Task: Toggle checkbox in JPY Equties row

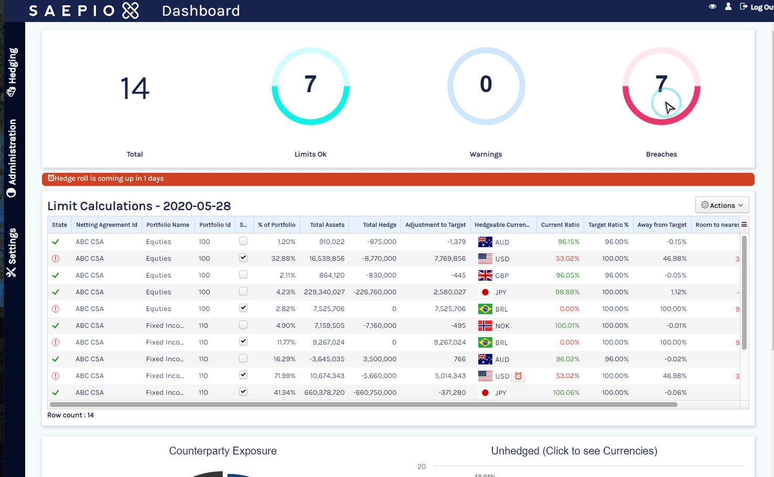Action: click(x=243, y=291)
